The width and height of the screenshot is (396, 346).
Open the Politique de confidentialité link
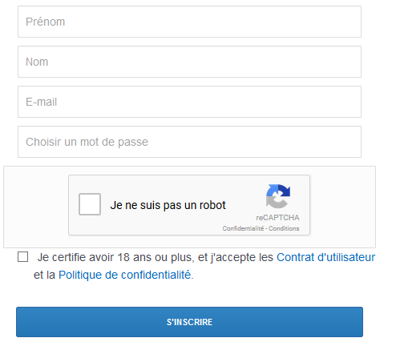click(x=125, y=275)
